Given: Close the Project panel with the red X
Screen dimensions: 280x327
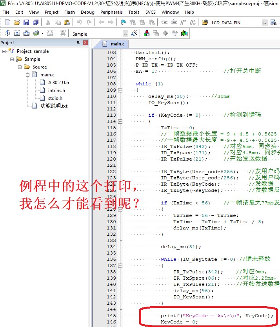Looking at the screenshot, I should pos(85,43).
